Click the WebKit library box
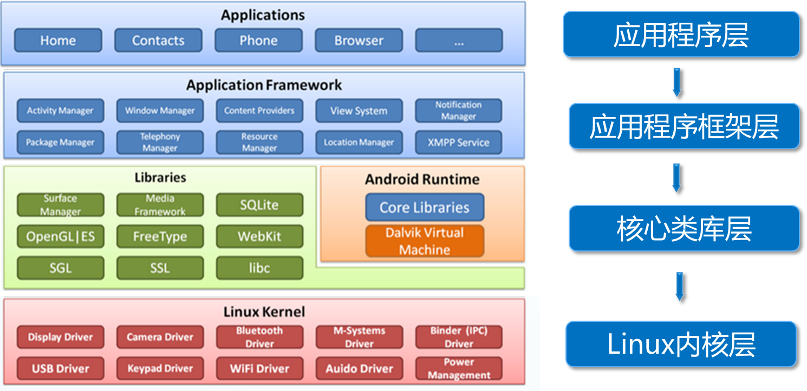Screen dimensions: 807x391 259,237
